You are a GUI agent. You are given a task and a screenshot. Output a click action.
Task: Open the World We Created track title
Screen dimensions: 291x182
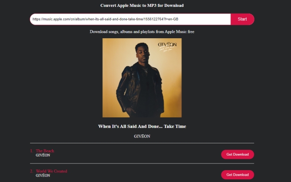(x=51, y=171)
